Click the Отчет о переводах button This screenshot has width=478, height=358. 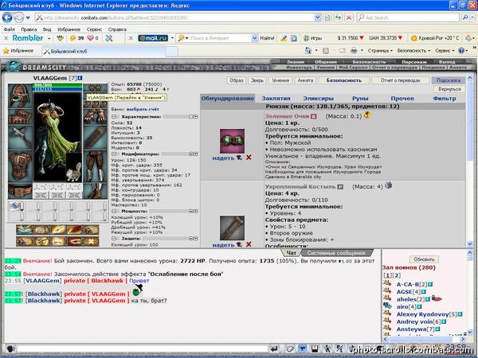click(400, 80)
